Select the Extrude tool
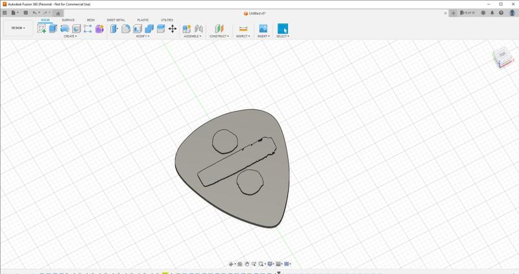The image size is (519, 274). (x=53, y=29)
